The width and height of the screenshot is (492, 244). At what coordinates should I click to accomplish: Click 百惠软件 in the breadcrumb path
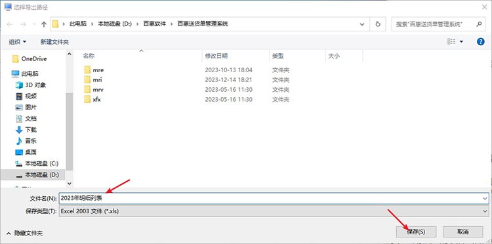tap(154, 24)
